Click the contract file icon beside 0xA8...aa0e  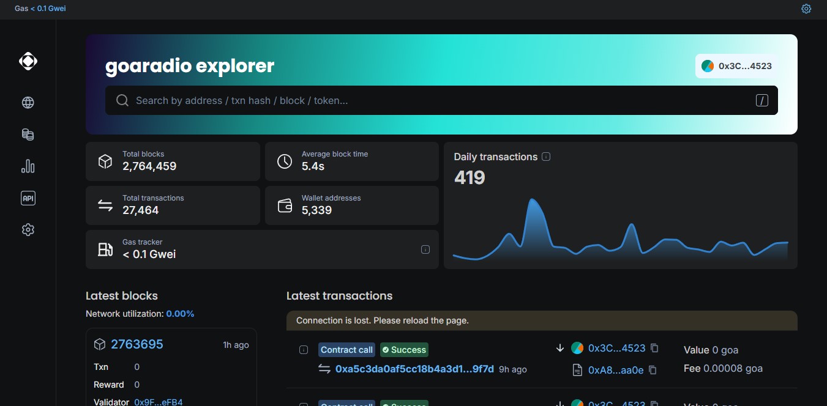tap(576, 369)
